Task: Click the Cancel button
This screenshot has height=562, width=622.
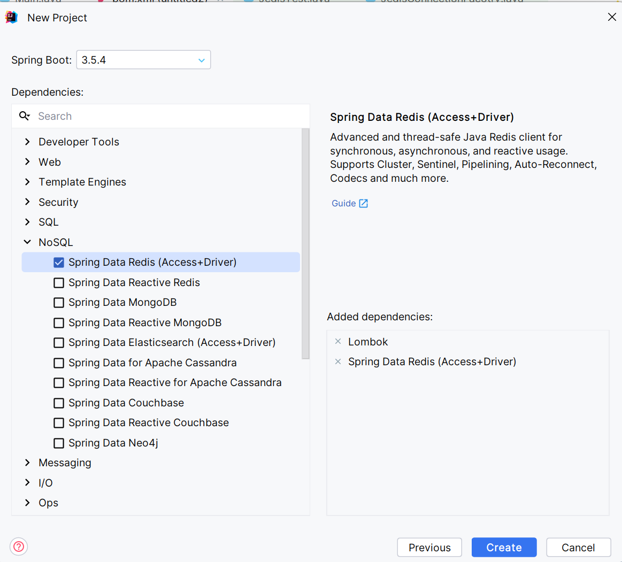Action: coord(578,548)
